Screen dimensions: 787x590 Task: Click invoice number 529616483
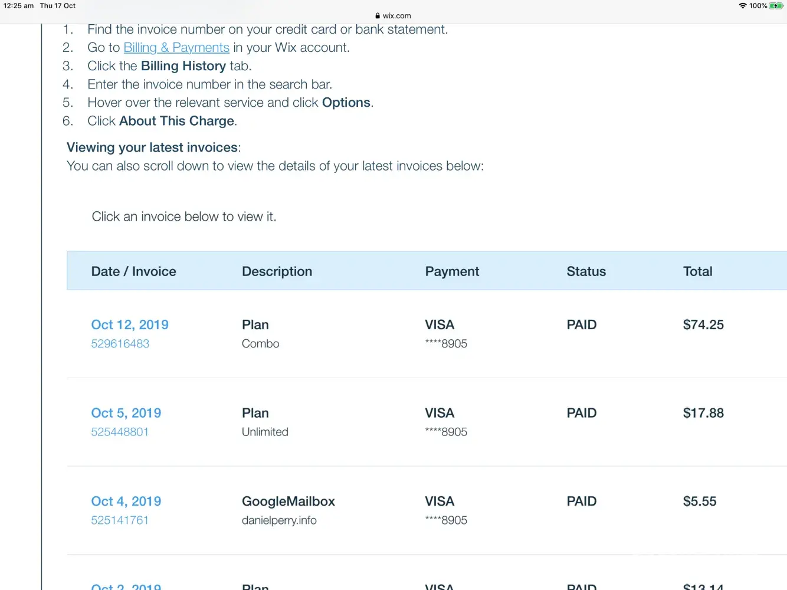(x=120, y=343)
